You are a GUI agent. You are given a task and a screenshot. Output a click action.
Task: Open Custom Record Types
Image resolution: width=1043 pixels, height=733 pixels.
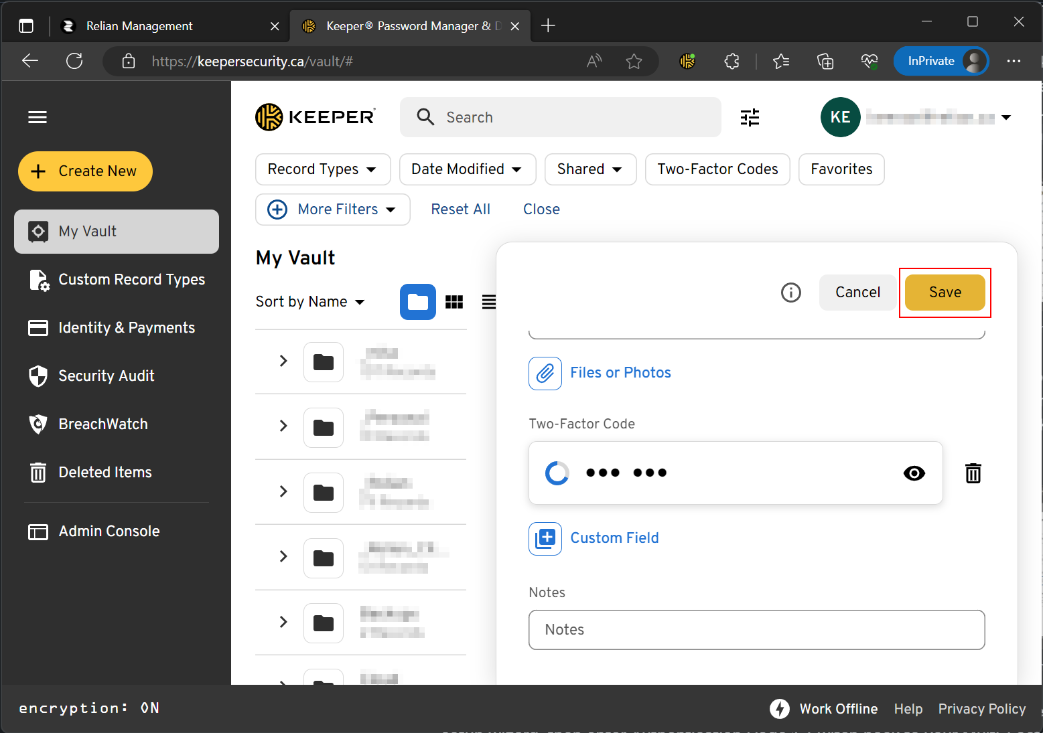click(x=117, y=280)
